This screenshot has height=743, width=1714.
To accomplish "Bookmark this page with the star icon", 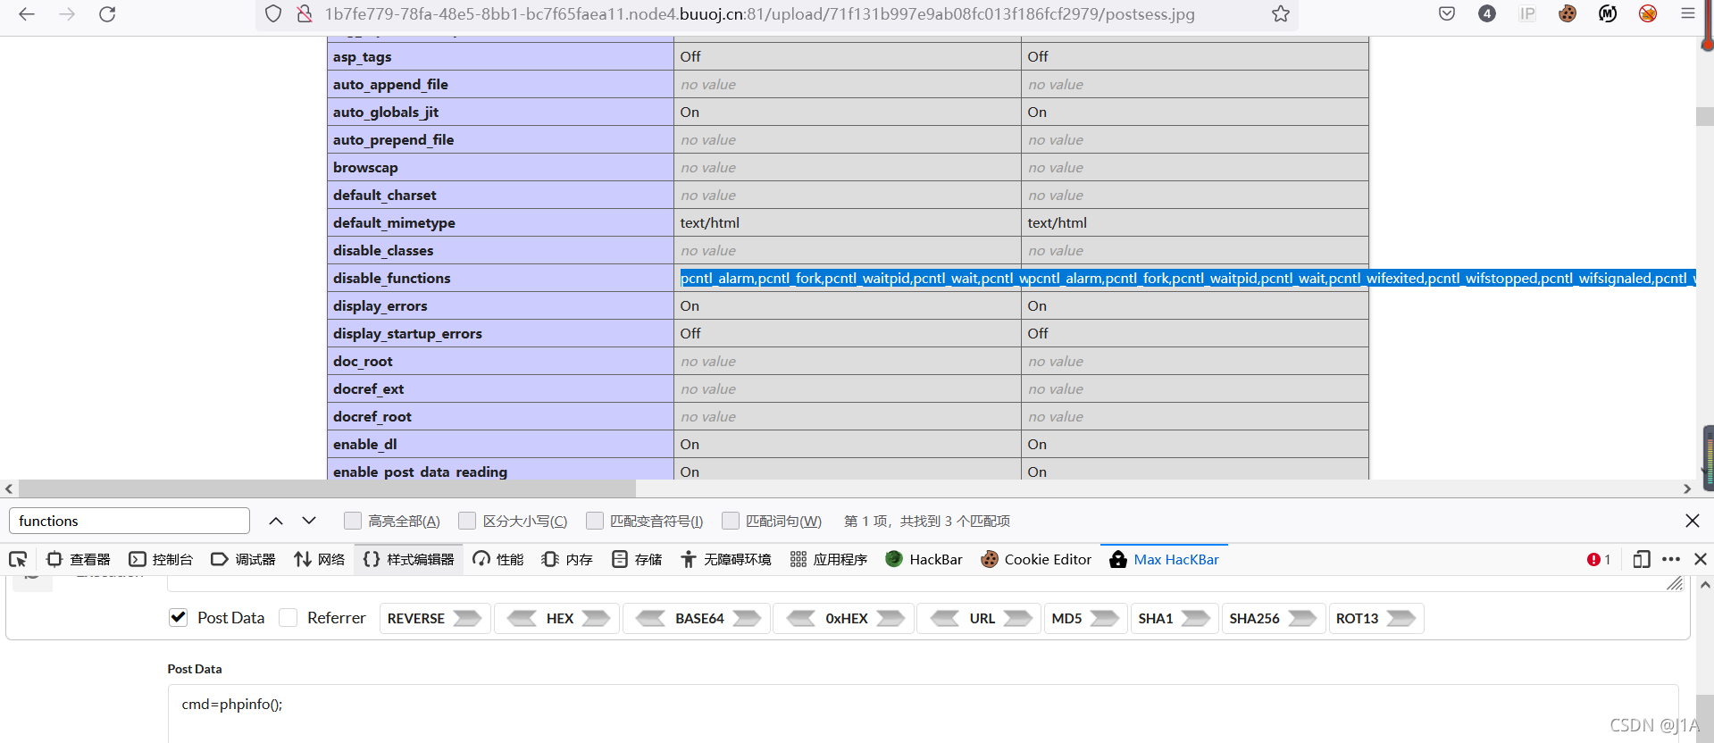I will 1281,13.
